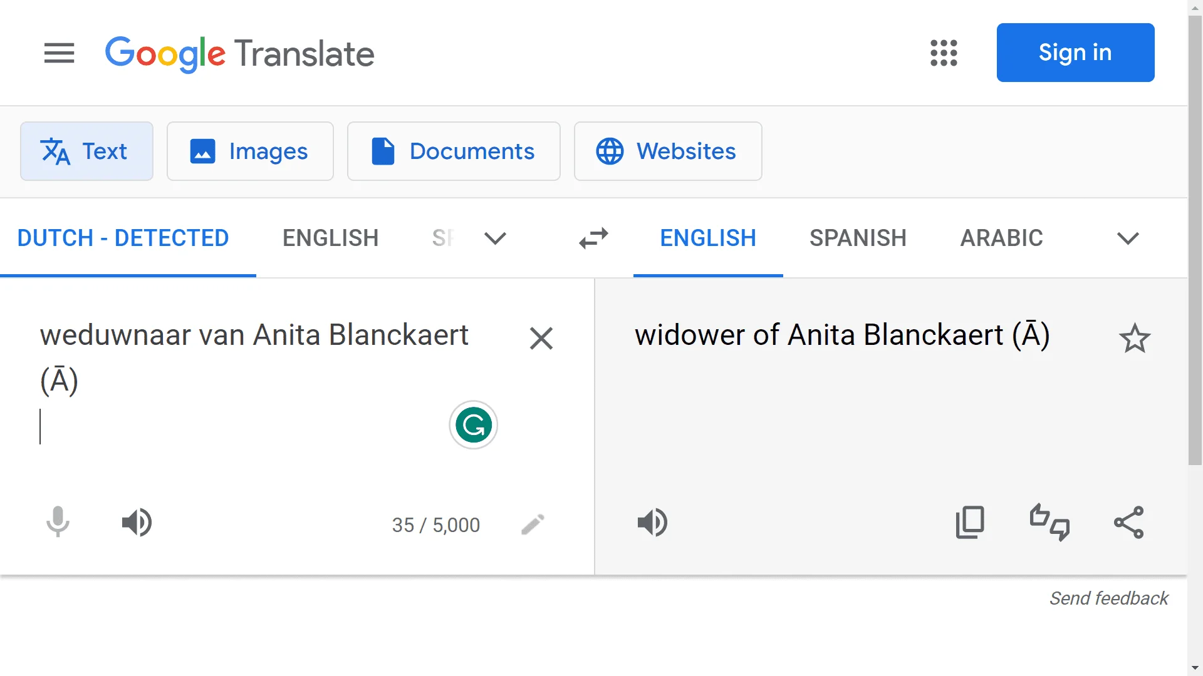The image size is (1203, 676).
Task: Save translation with the star icon
Action: [1135, 338]
